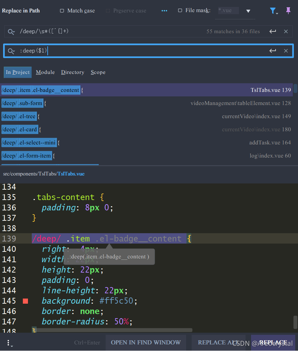Image resolution: width=298 pixels, height=351 pixels.
Task: Clear the search pattern with the X icon
Action: coord(286,31)
